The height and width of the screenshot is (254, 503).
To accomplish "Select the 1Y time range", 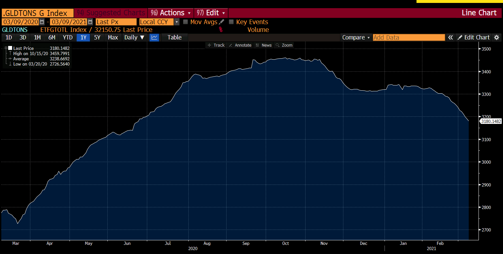I will [84, 37].
